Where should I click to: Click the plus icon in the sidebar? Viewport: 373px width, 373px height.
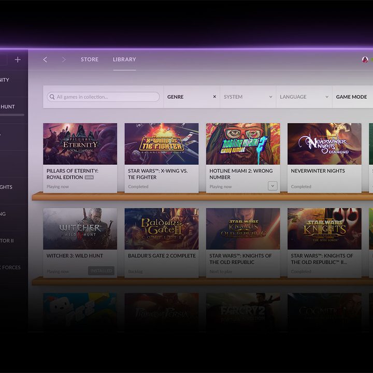click(x=18, y=60)
